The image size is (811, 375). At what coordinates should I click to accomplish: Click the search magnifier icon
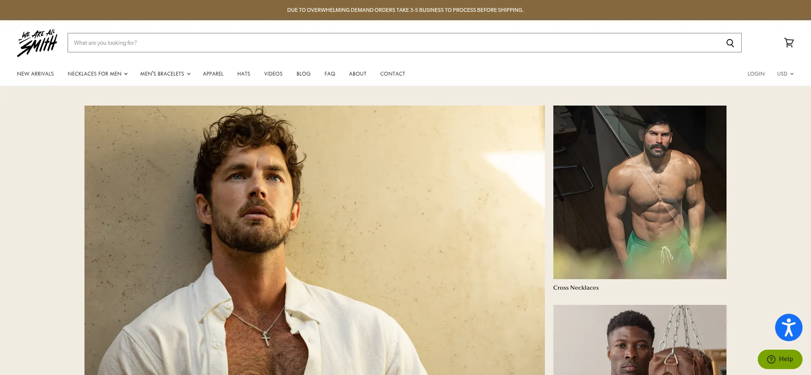pyautogui.click(x=730, y=43)
